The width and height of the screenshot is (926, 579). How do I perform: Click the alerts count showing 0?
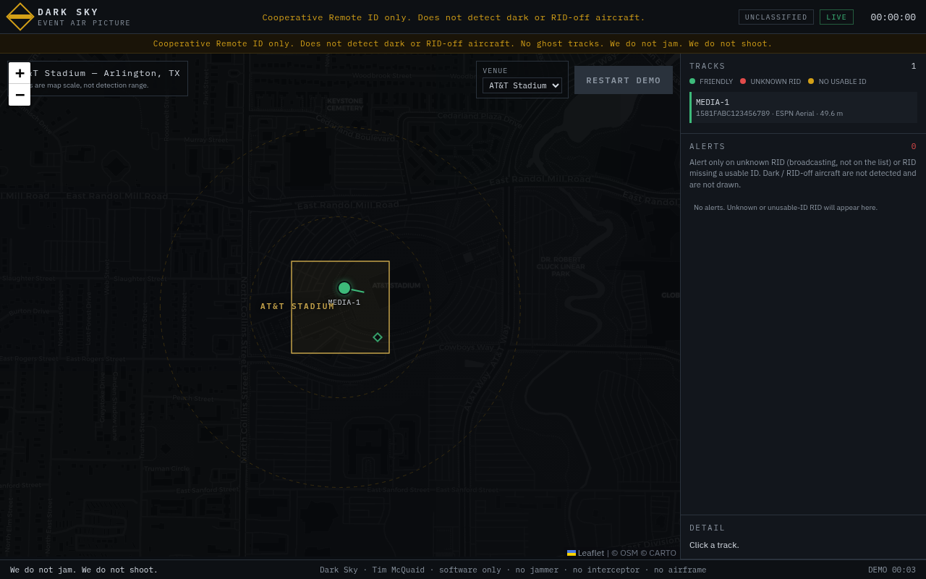coord(914,147)
